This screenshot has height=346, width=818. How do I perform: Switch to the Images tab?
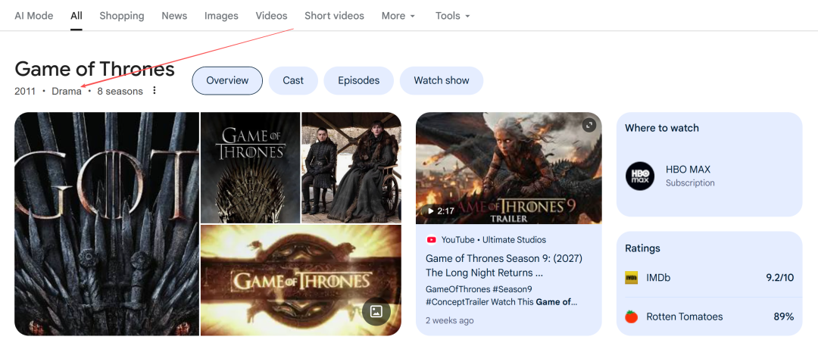[221, 16]
